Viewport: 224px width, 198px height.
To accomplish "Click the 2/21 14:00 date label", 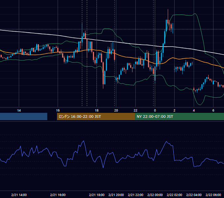I will [19, 195].
